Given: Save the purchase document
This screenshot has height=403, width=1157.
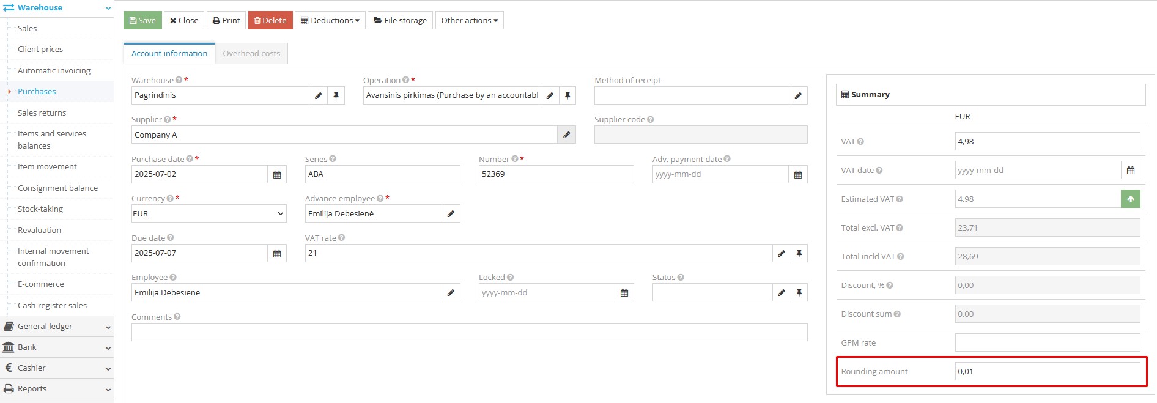Looking at the screenshot, I should 142,20.
